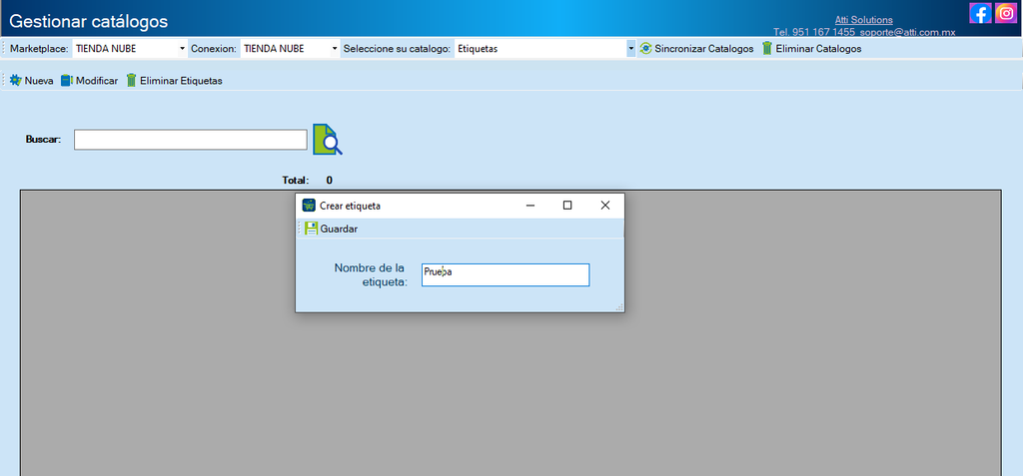Click the Marketplace: label

click(39, 48)
